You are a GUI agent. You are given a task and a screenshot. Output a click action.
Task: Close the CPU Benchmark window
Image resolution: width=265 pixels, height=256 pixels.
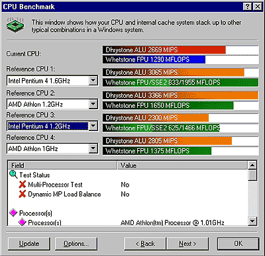(257, 7)
